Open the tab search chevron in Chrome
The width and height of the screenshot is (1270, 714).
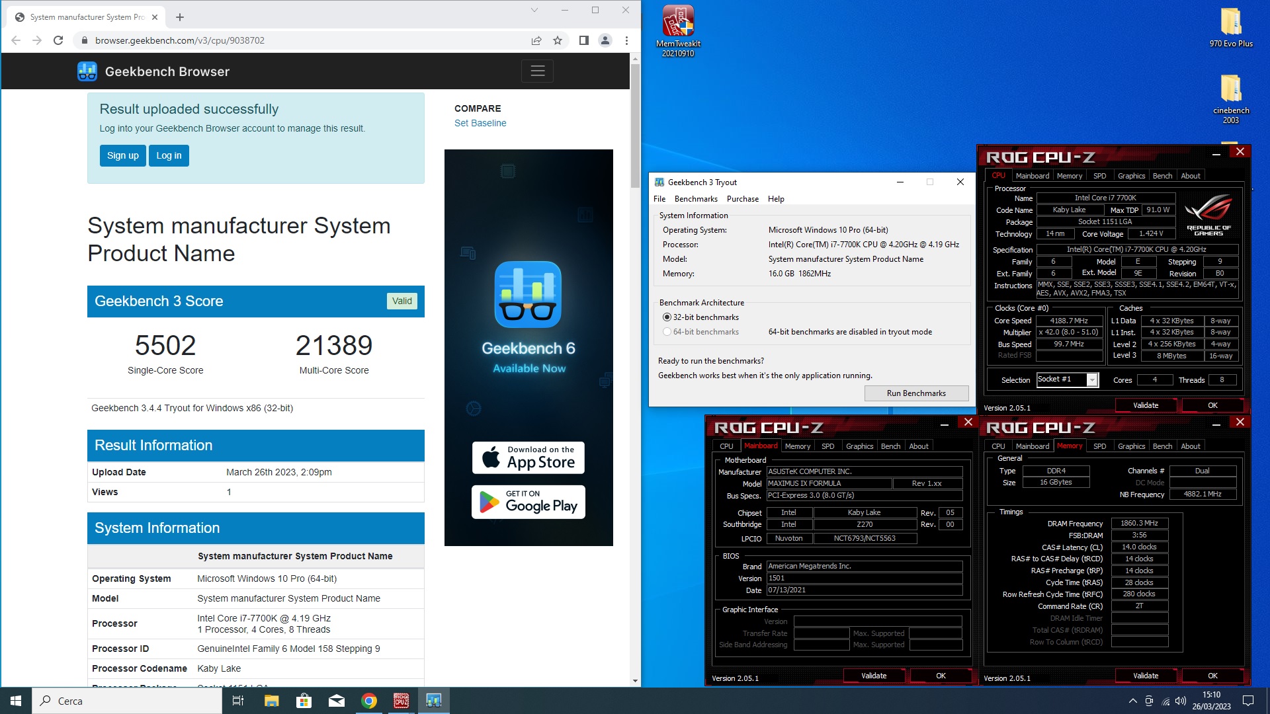[534, 10]
